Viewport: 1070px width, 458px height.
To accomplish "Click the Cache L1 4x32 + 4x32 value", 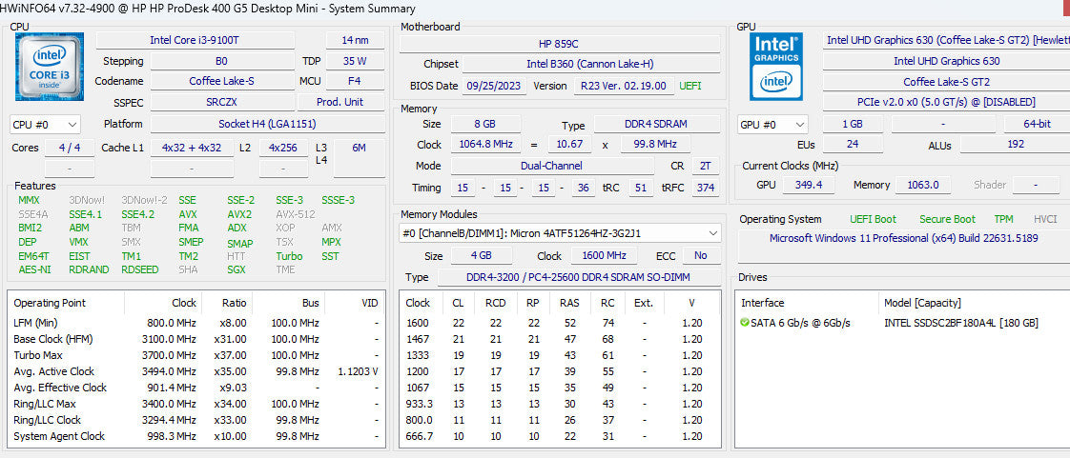I will pos(192,148).
